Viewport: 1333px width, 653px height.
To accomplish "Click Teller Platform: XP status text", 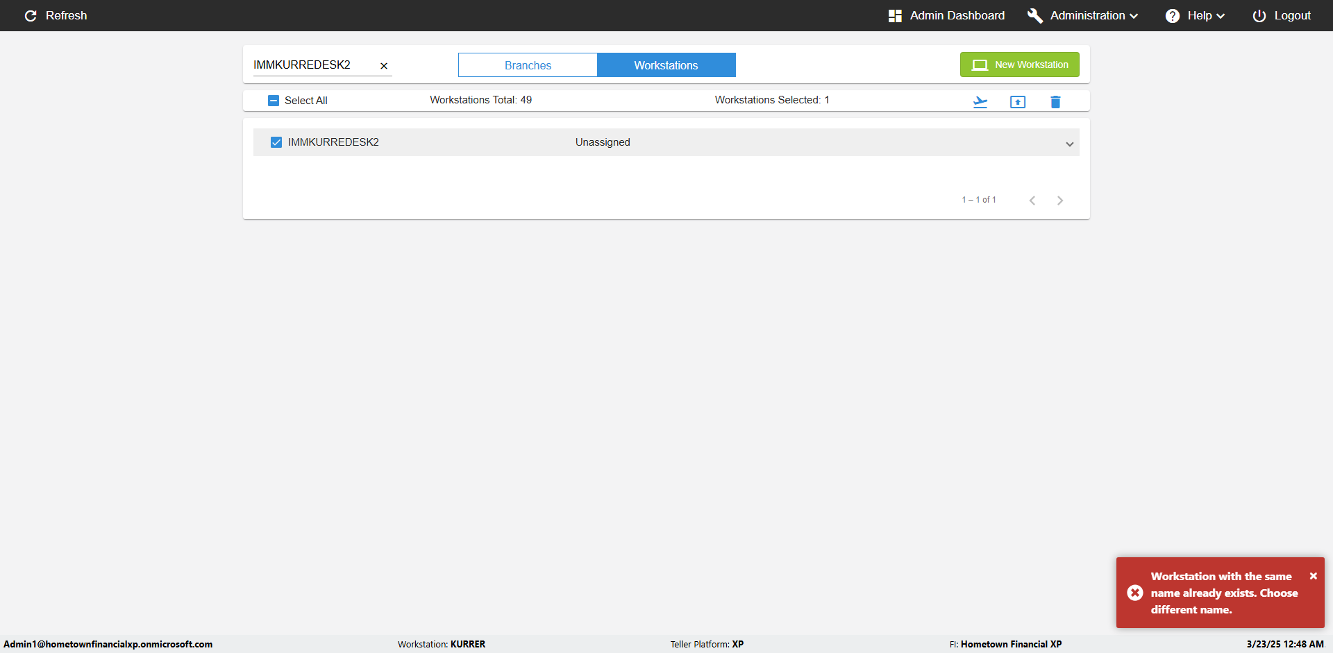I will click(x=707, y=644).
